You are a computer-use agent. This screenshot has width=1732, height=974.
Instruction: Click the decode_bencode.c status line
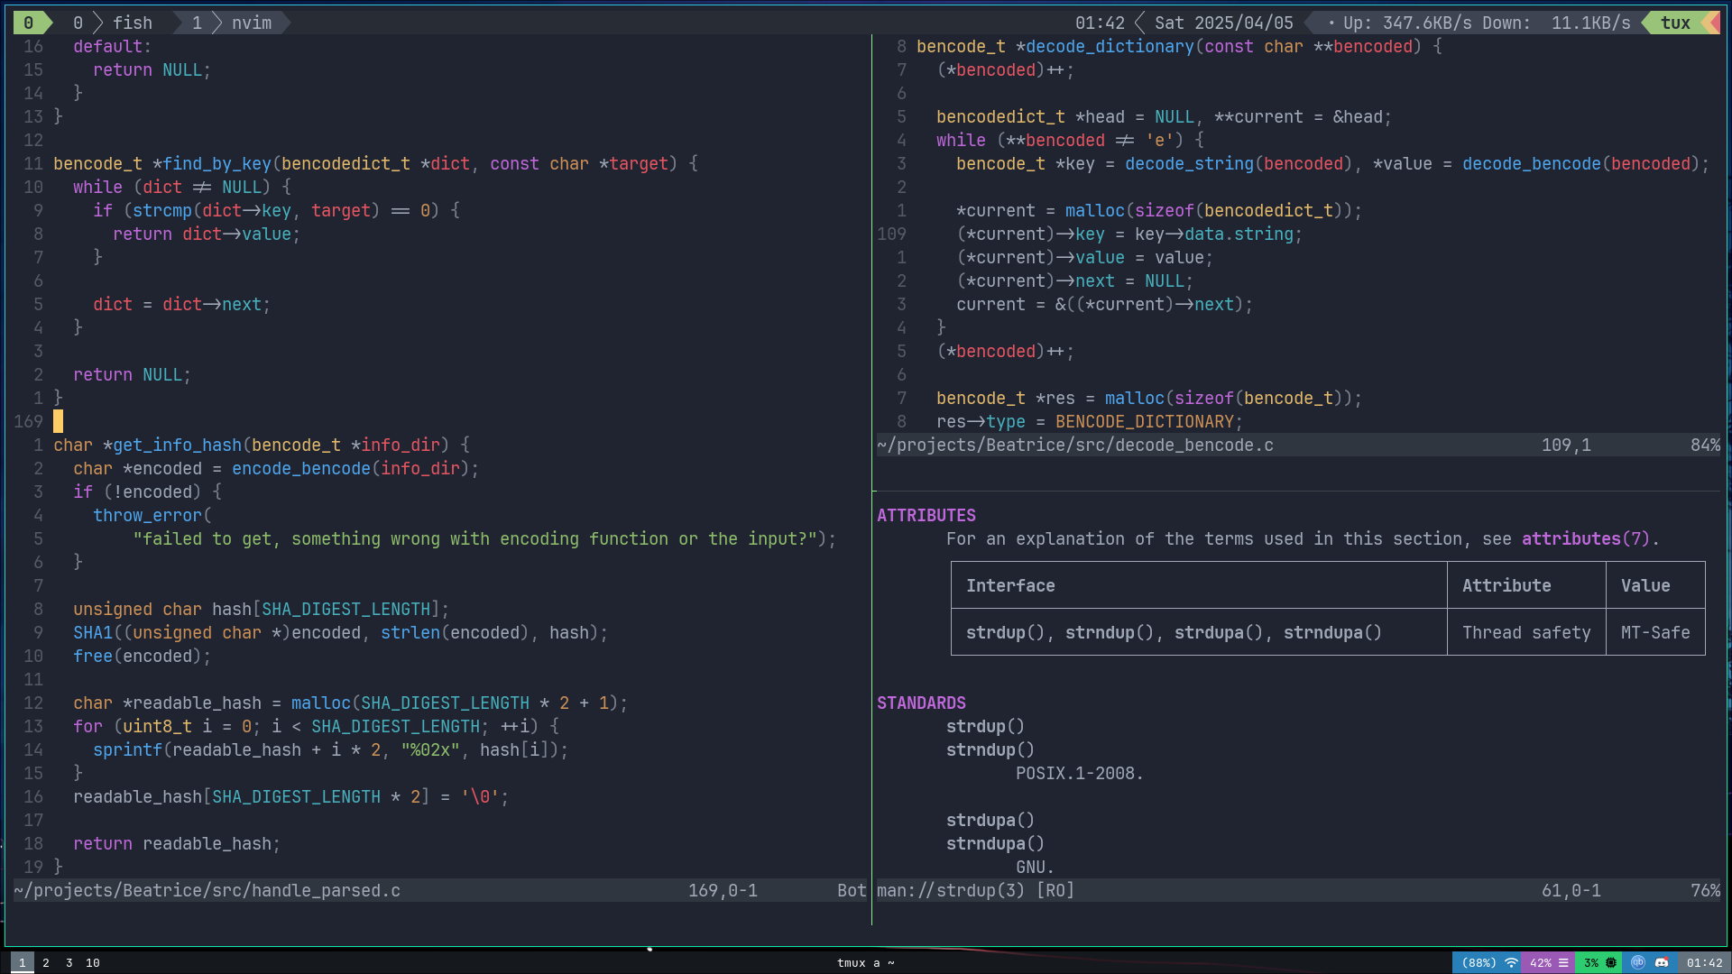pyautogui.click(x=1075, y=445)
